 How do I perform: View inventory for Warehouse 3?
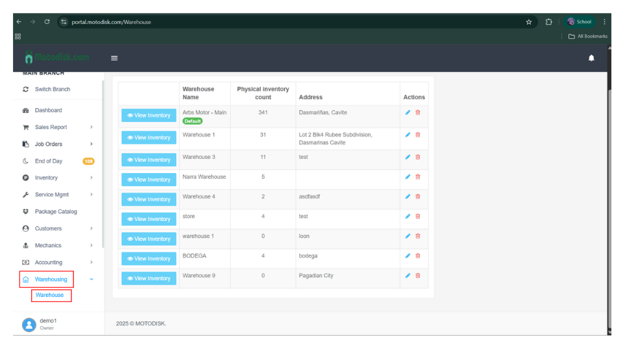149,160
